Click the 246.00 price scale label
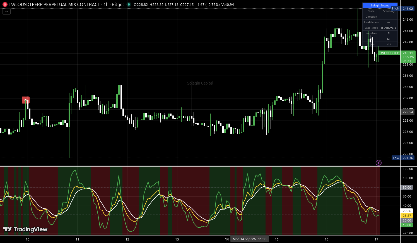The width and height of the screenshot is (417, 243). [x=408, y=20]
